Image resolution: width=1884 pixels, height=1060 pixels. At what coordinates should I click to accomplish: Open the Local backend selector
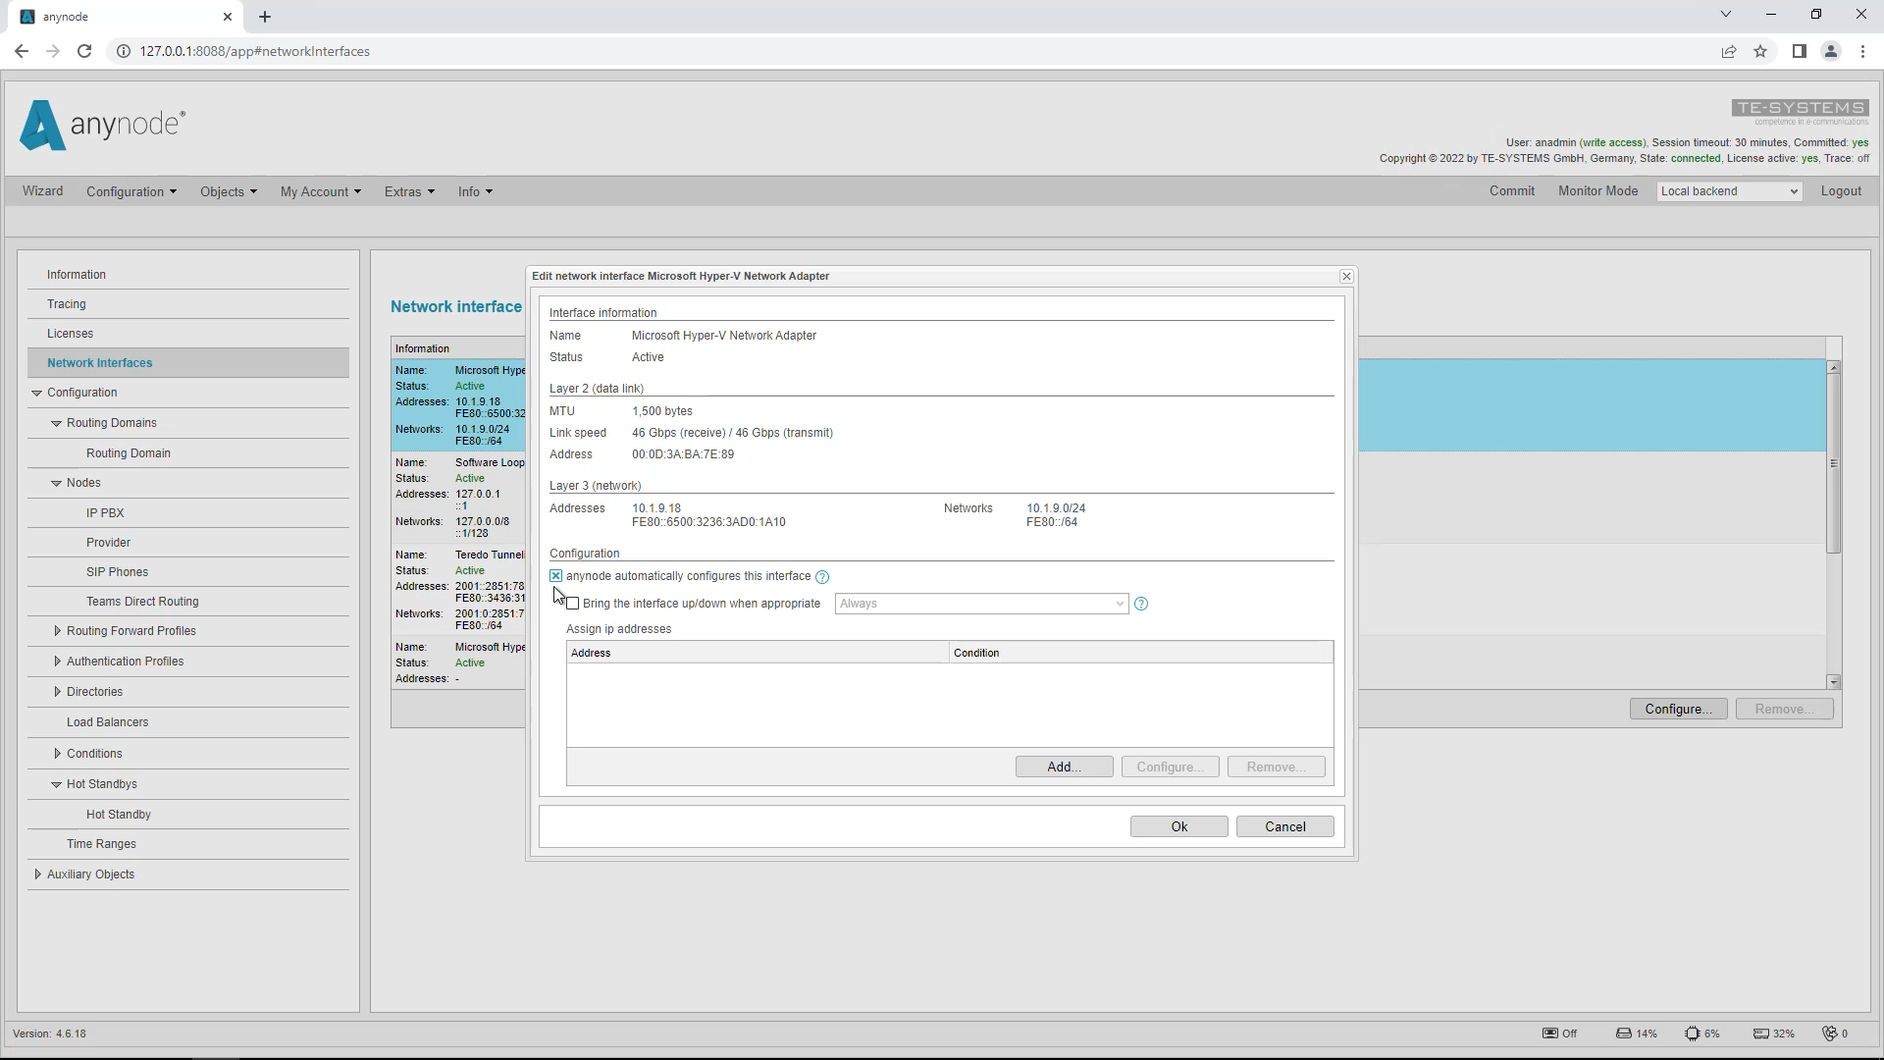pyautogui.click(x=1729, y=191)
